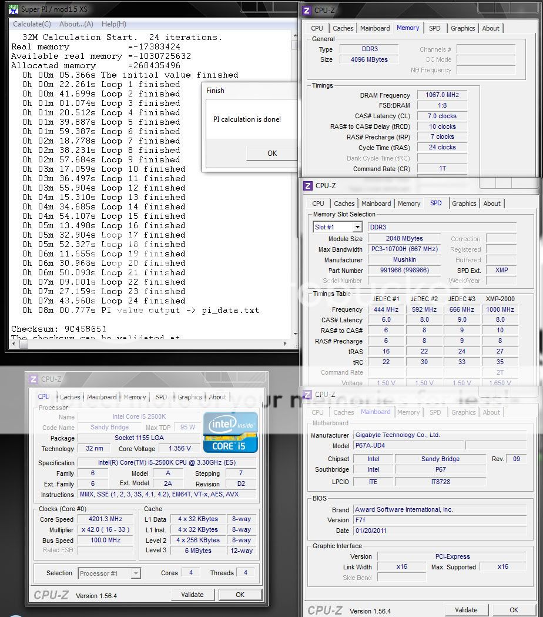This screenshot has height=617, width=543.
Task: Click Super PI horizontal scrollbar right arrow
Action: click(286, 344)
